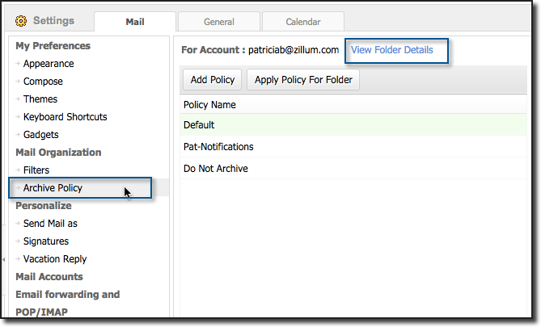Open the Calendar settings tab
The width and height of the screenshot is (541, 327).
click(303, 22)
